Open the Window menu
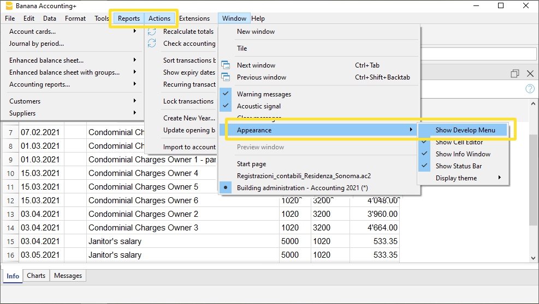 [x=234, y=19]
